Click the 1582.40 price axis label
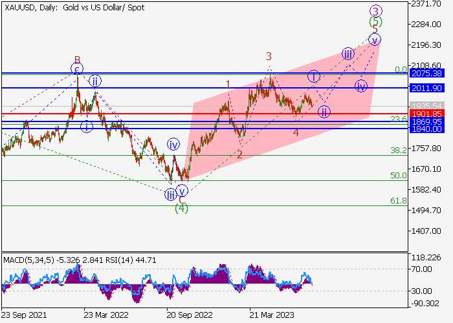 click(x=426, y=190)
